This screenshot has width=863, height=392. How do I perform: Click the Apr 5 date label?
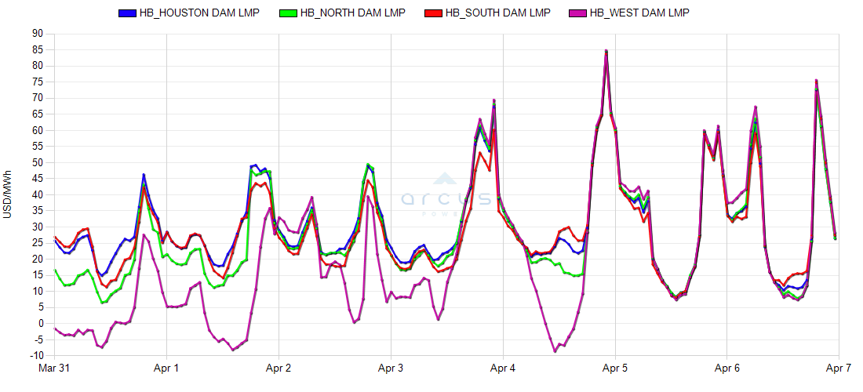tap(614, 367)
